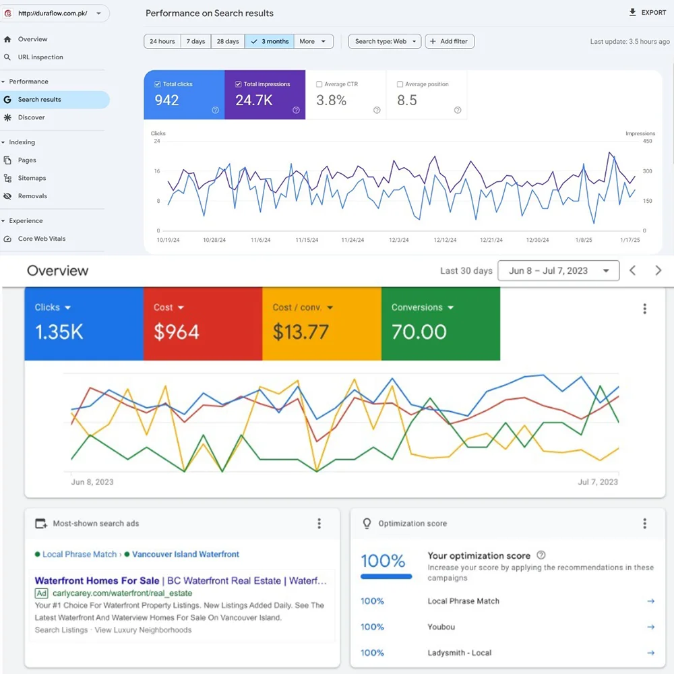This screenshot has width=674, height=674.
Task: Open the Waterfront Homes For Sale ad link
Action: click(97, 580)
